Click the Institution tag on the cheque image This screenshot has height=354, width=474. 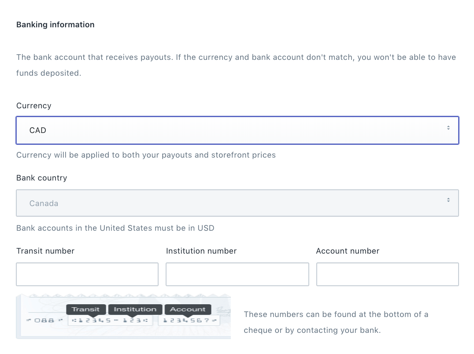(x=135, y=309)
